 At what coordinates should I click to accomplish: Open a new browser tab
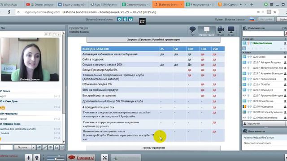(x=252, y=4)
